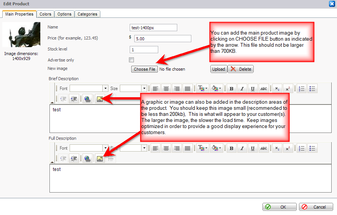Toggle underline in Brief Description toolbar
337x215 pixels.
[253, 89]
